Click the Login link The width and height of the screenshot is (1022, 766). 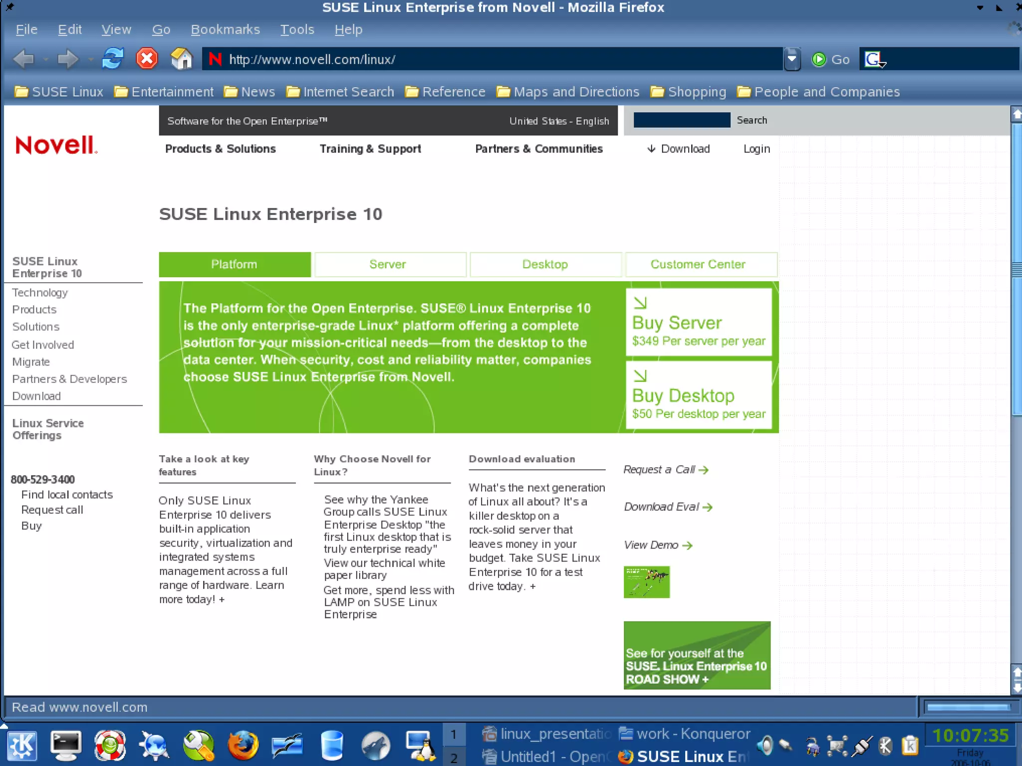757,149
